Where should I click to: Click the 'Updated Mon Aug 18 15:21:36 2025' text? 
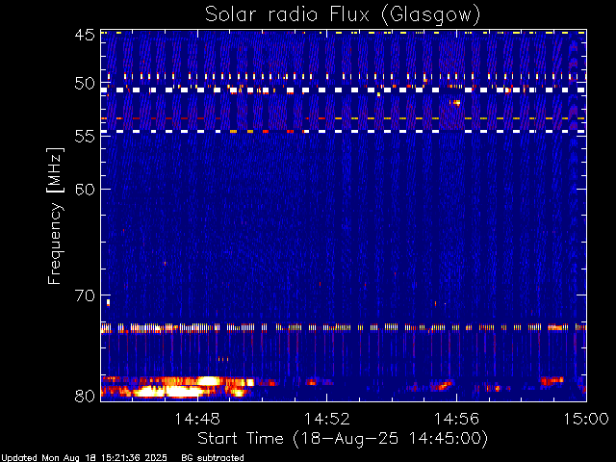84,458
